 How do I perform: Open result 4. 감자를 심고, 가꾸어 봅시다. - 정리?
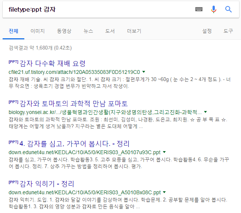point(74,144)
